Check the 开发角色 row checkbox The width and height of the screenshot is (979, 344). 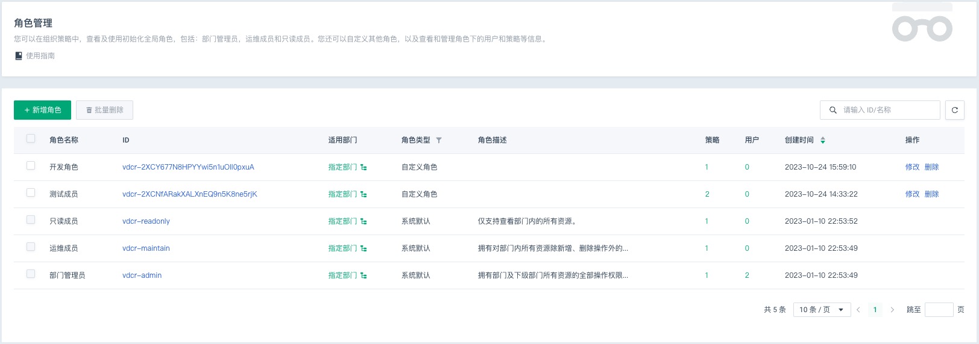31,166
